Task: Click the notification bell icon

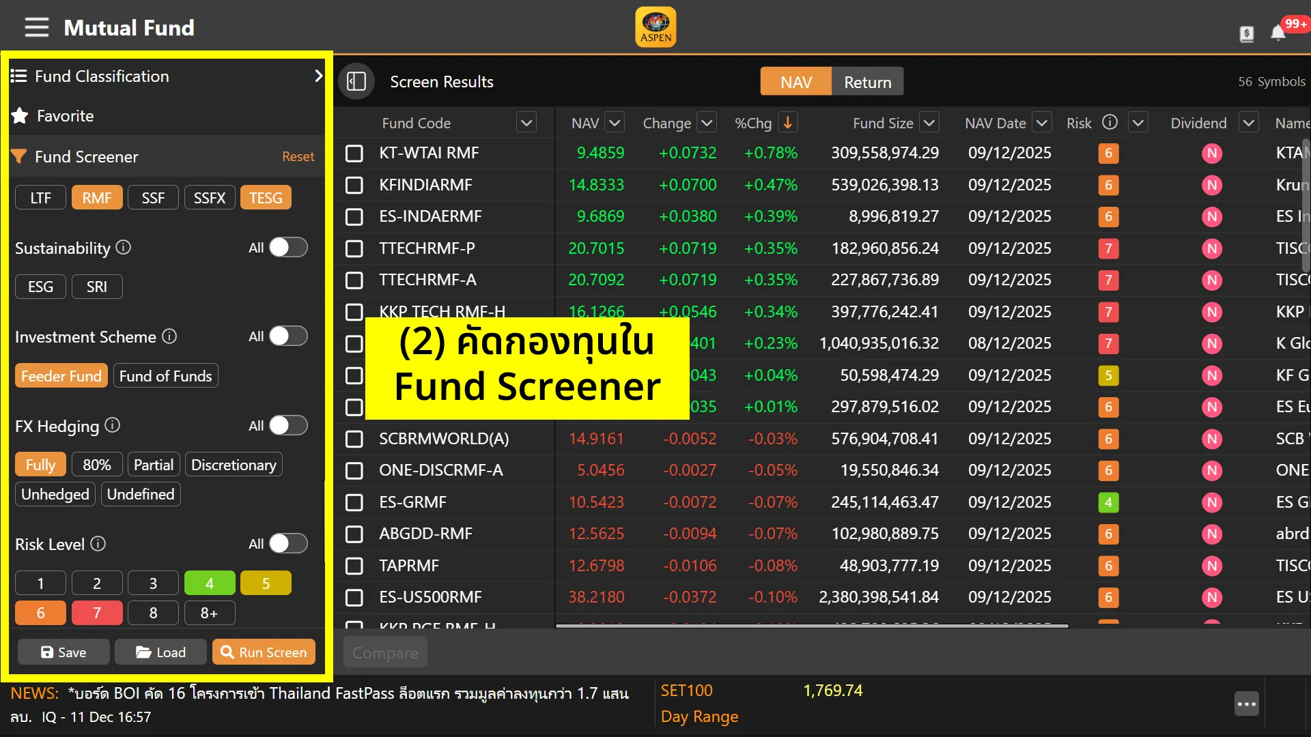Action: 1278,33
